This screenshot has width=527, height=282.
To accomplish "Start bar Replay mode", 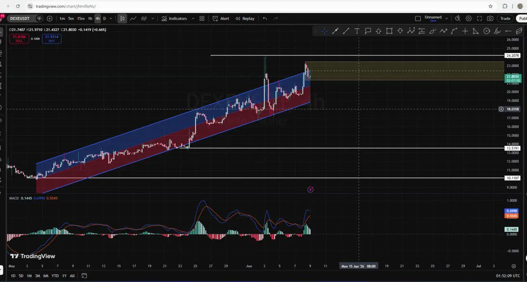I will coord(245,18).
